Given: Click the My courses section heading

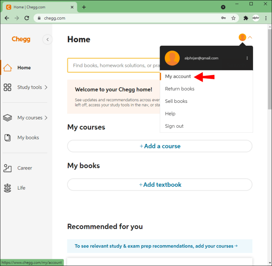Looking at the screenshot, I should (x=86, y=127).
